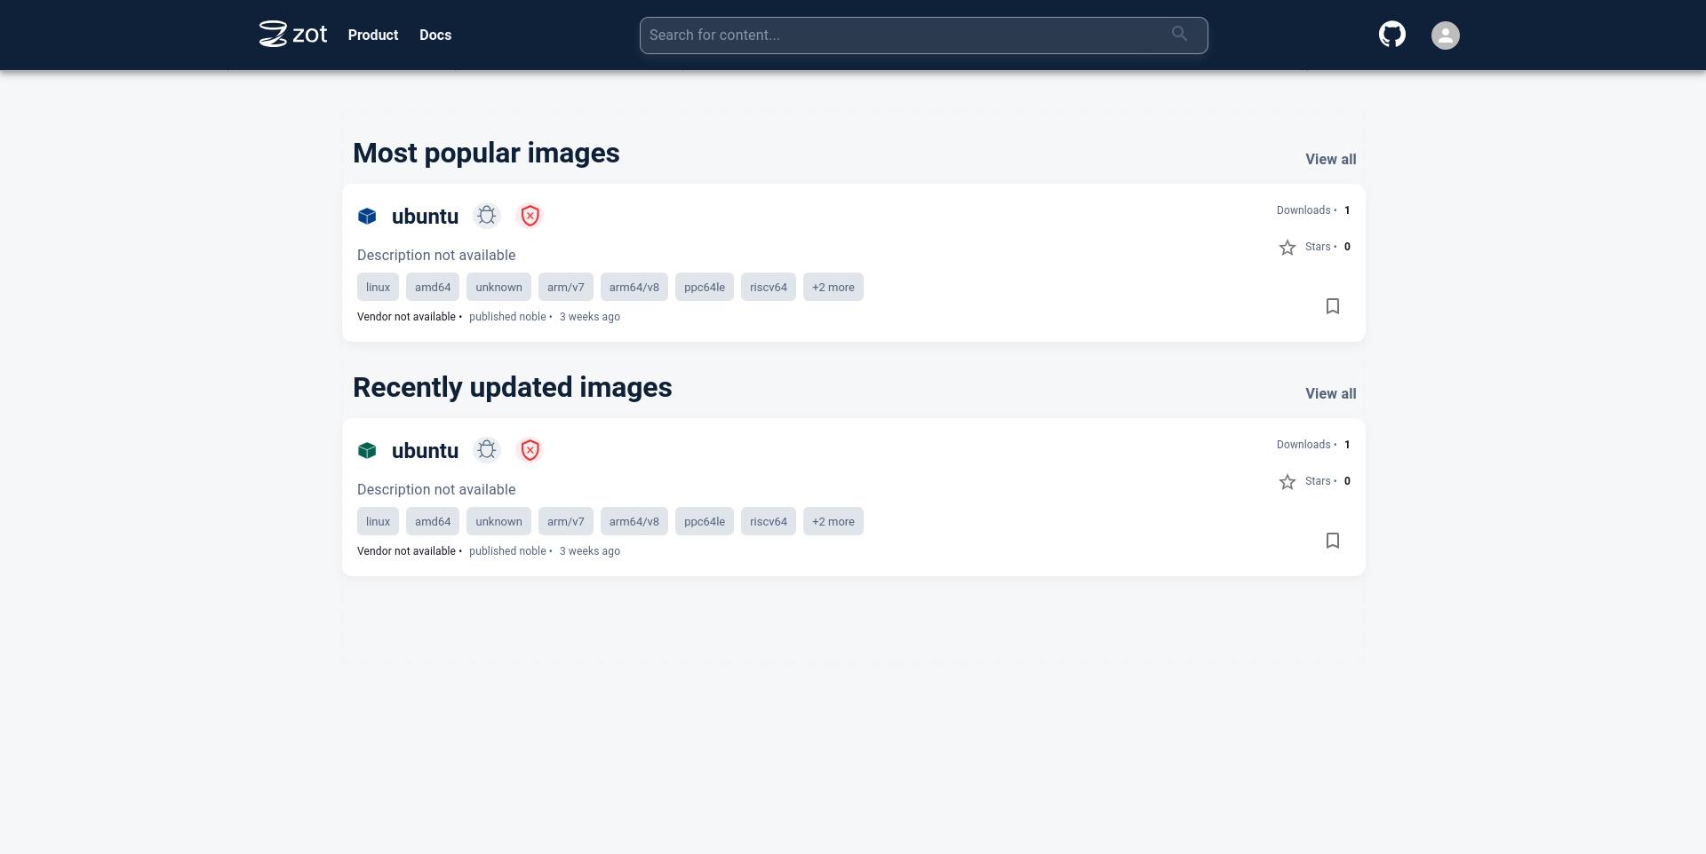Viewport: 1706px width, 854px height.
Task: Bookmark the ubuntu image in Most popular
Action: point(1333,305)
